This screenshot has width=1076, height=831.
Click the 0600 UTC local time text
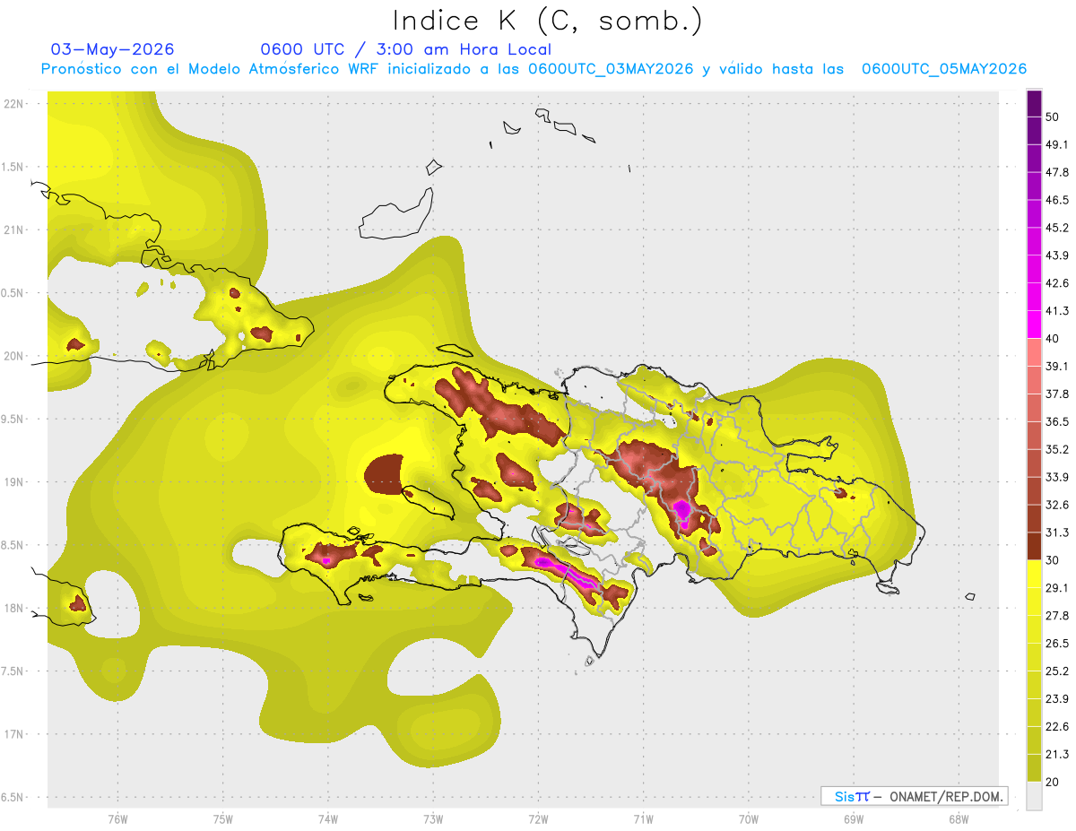point(405,49)
